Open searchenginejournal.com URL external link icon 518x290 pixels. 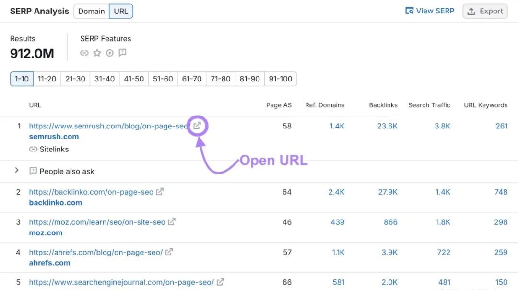[x=220, y=282]
